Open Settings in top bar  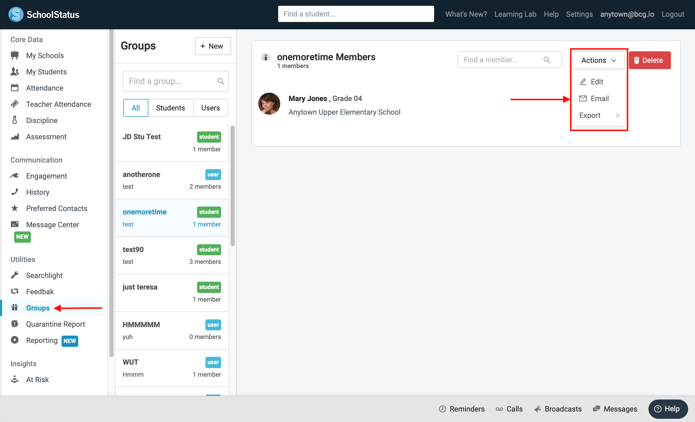tap(579, 14)
